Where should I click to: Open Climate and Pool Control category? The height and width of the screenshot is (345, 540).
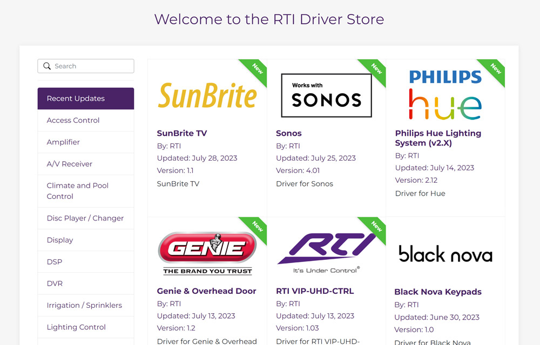point(86,191)
